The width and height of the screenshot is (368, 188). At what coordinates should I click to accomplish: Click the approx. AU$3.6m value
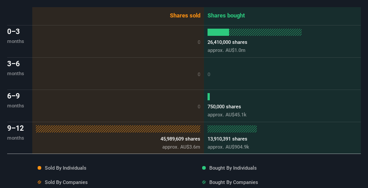[x=181, y=147]
